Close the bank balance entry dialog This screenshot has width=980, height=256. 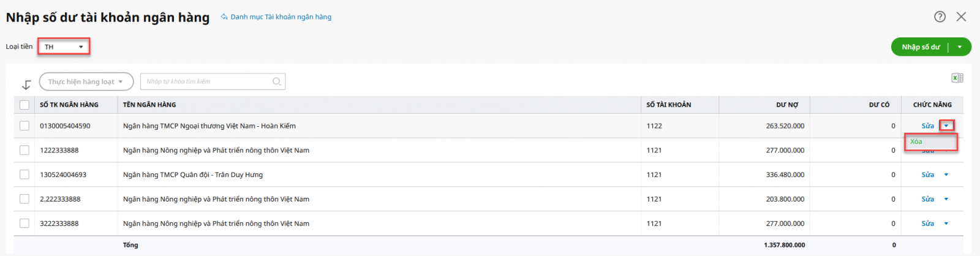pos(961,17)
